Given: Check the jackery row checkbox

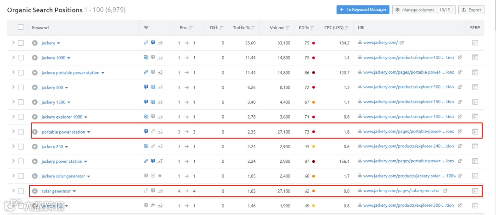Looking at the screenshot, I should pos(21,43).
